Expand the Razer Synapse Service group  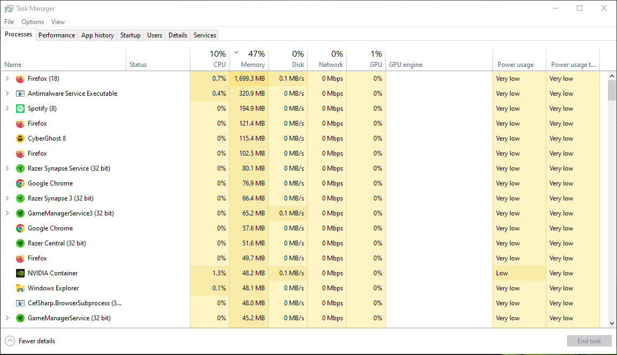(x=7, y=168)
